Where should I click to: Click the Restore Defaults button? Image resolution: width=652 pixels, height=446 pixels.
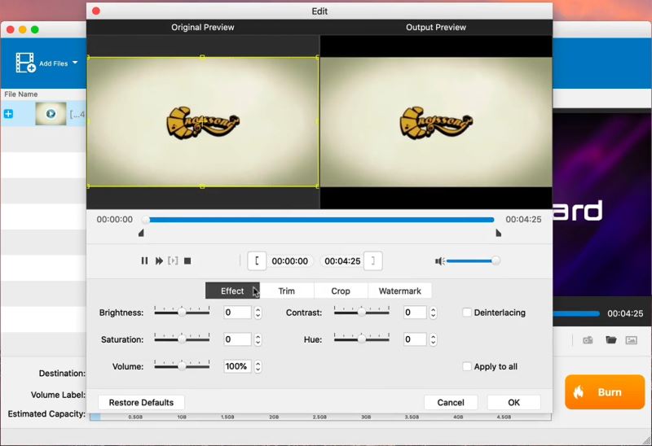[x=141, y=402]
